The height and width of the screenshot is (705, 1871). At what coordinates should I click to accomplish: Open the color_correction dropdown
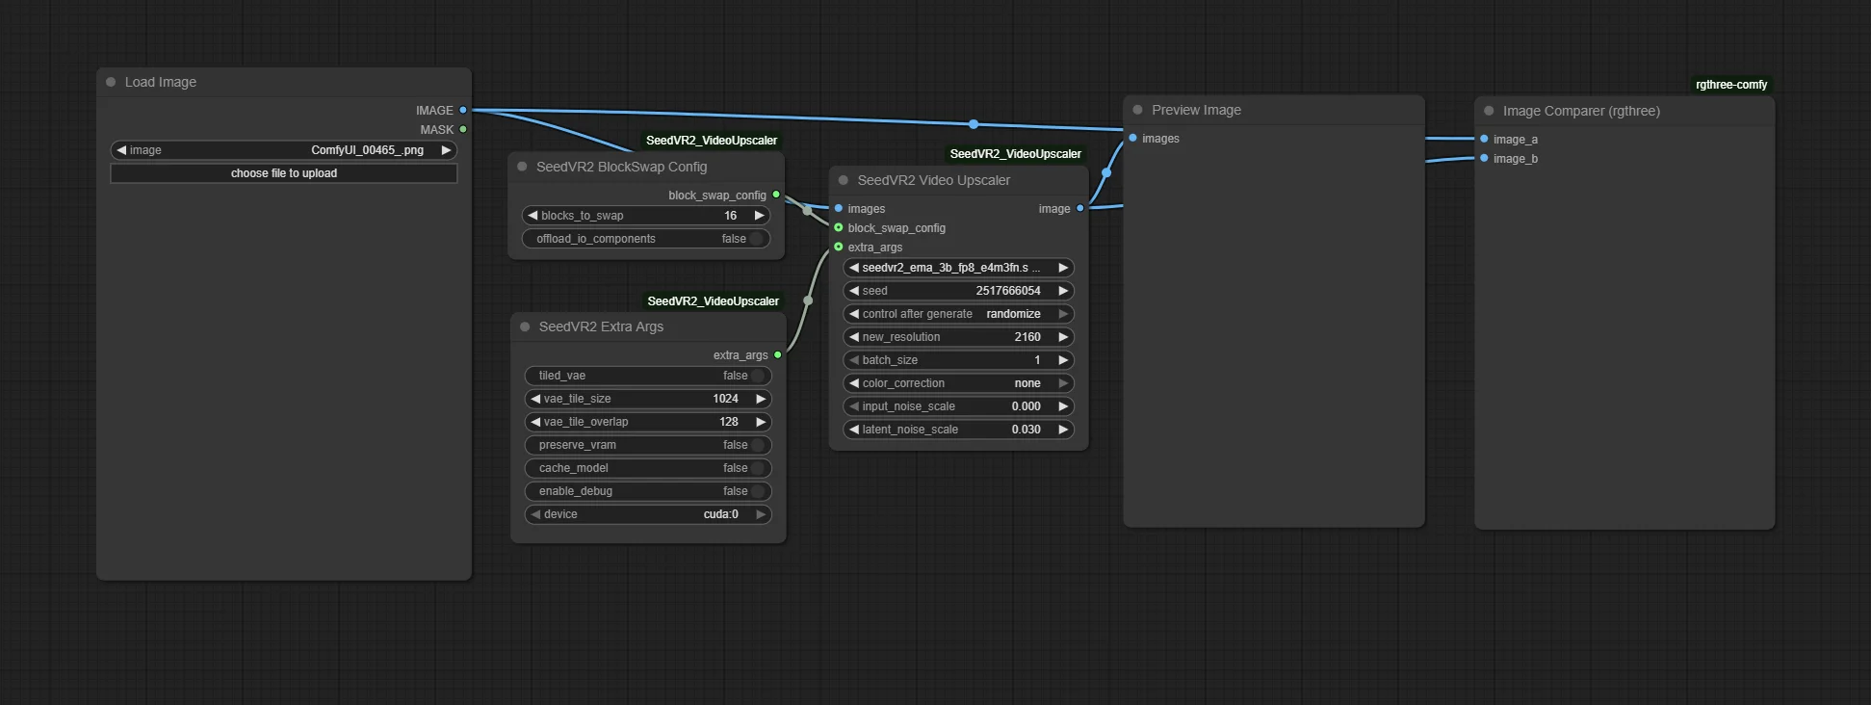[x=957, y=383]
